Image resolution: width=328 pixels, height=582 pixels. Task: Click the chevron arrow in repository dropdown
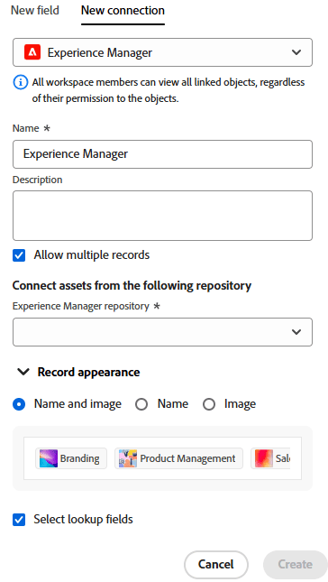[x=296, y=332]
